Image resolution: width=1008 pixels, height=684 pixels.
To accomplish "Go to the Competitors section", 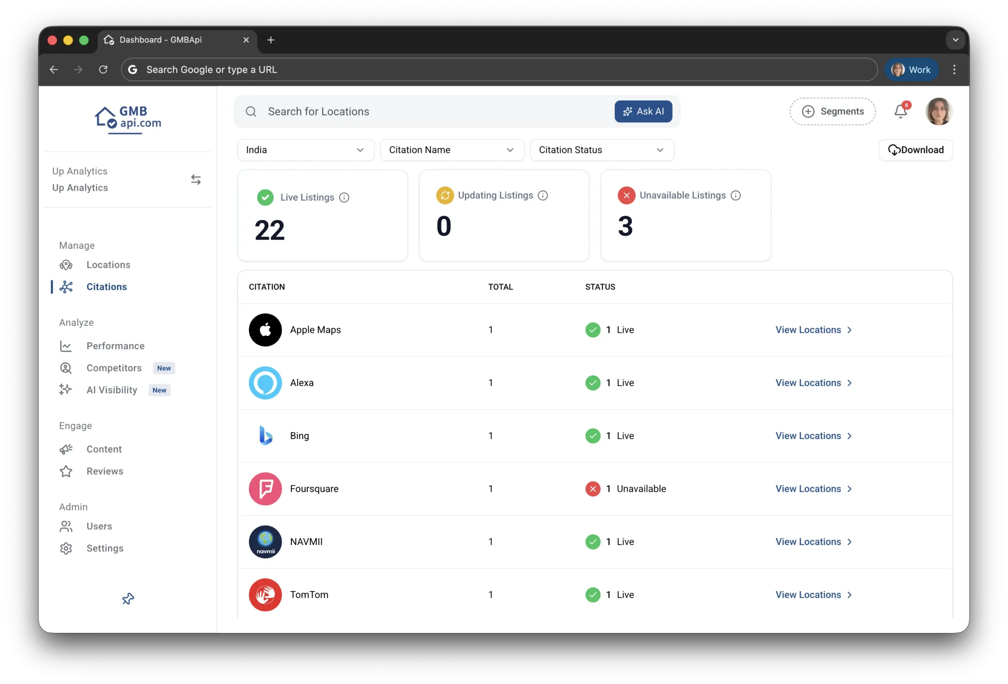I will 114,368.
